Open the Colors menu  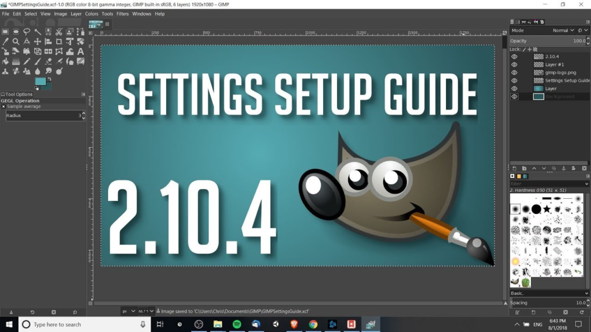click(92, 14)
